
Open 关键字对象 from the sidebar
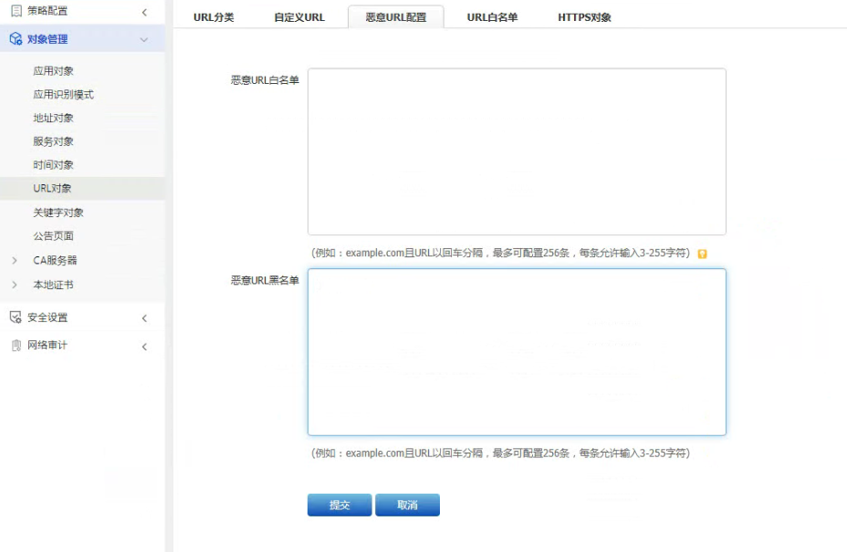[x=58, y=213]
